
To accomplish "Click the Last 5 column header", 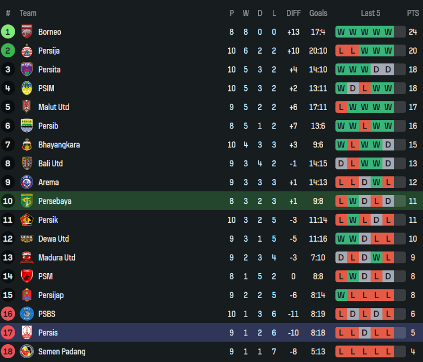I will coord(370,13).
